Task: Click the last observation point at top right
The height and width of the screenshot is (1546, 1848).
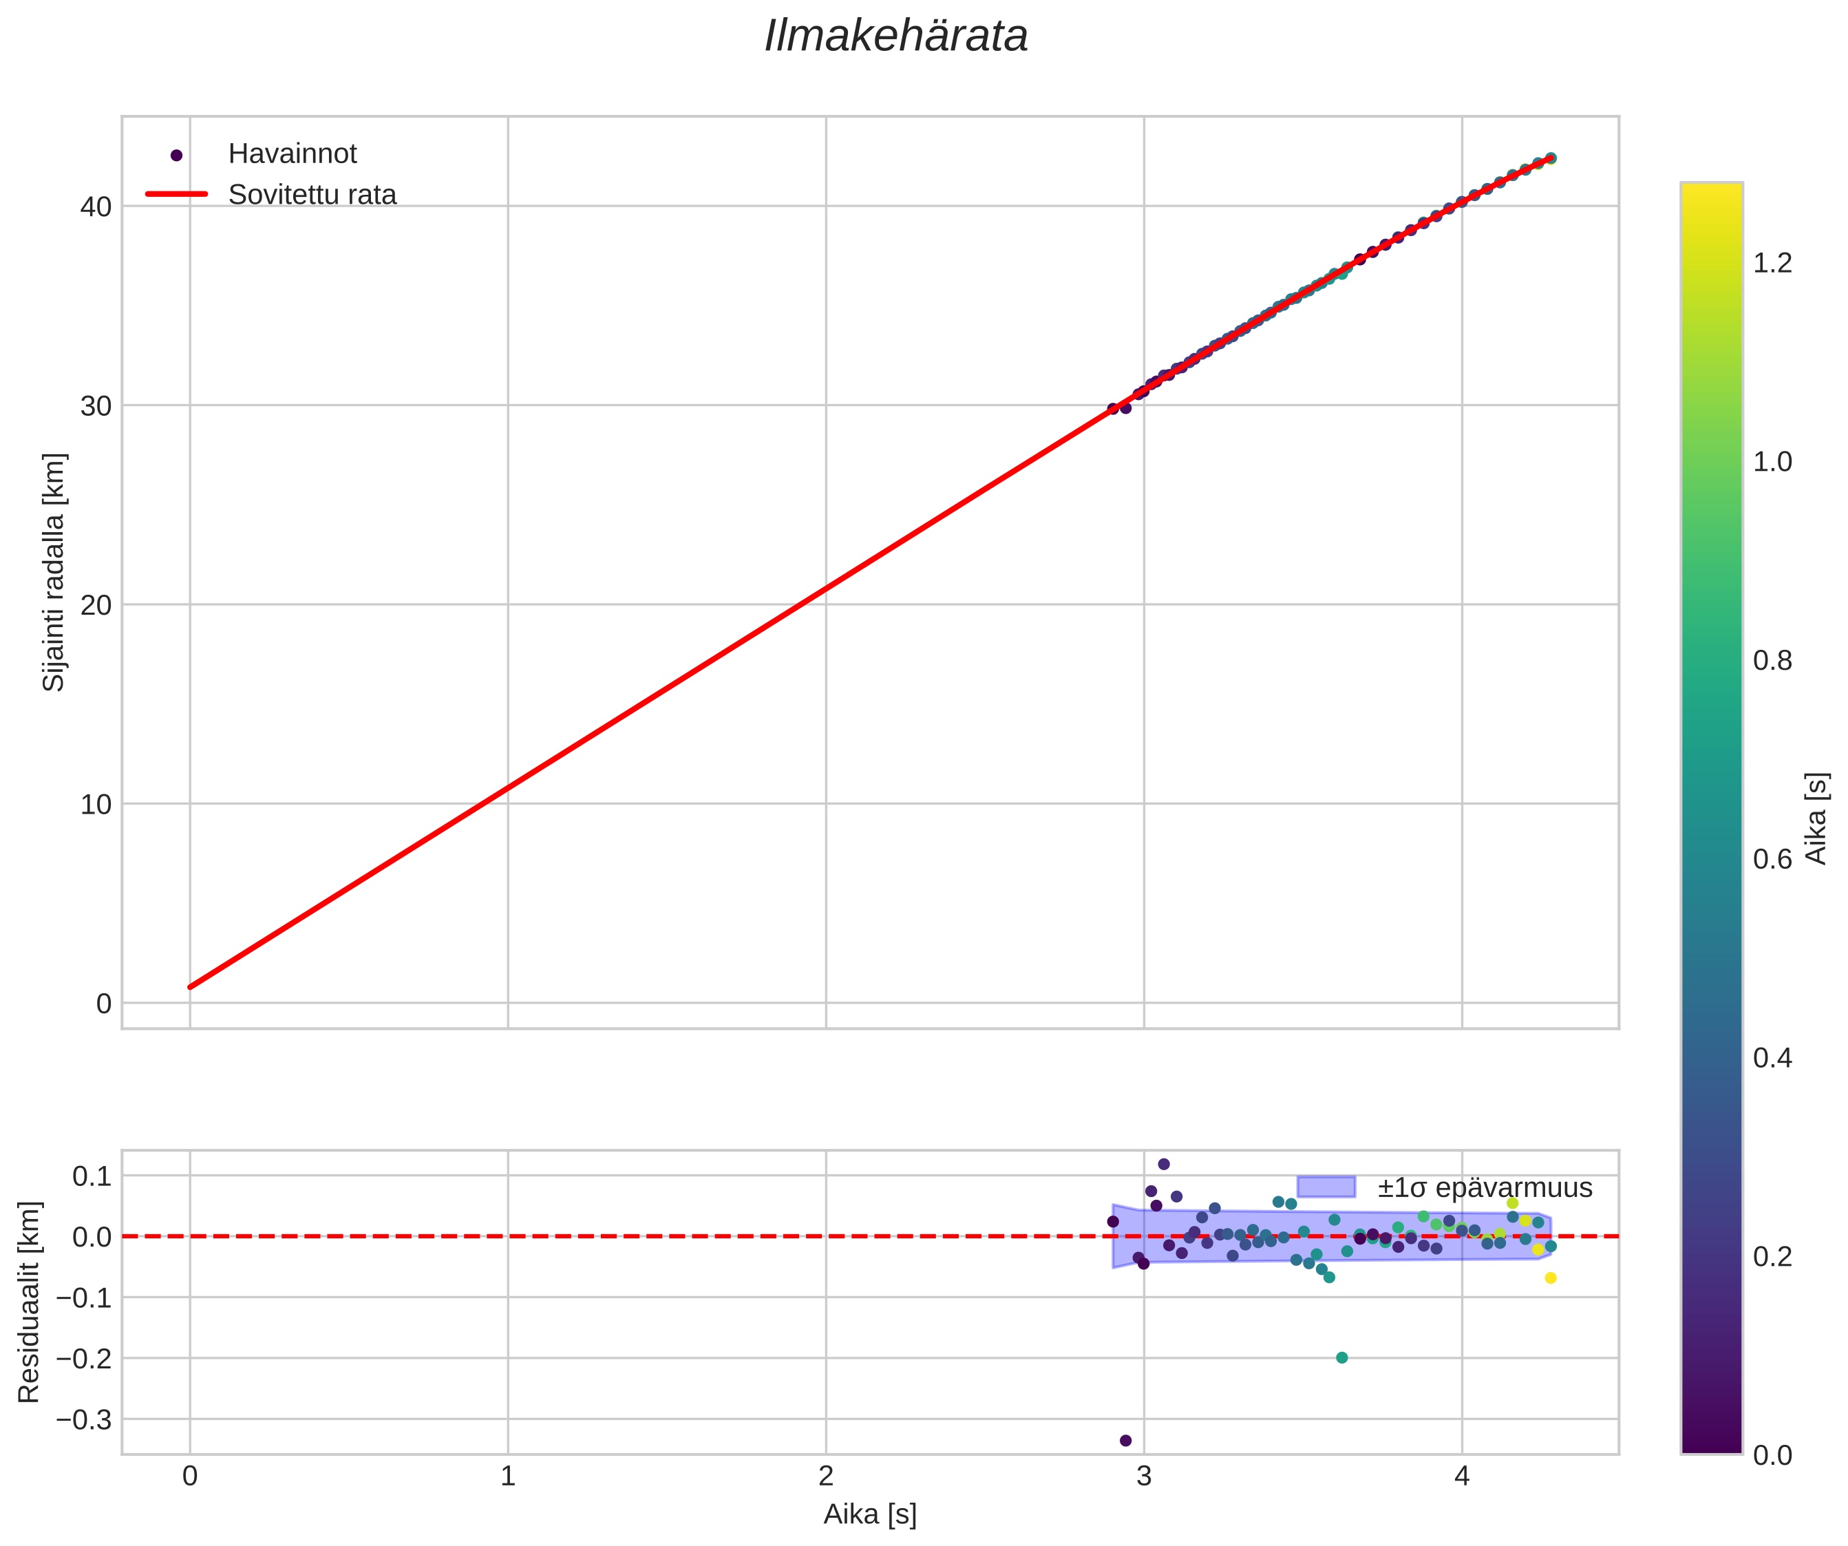Action: point(1551,158)
